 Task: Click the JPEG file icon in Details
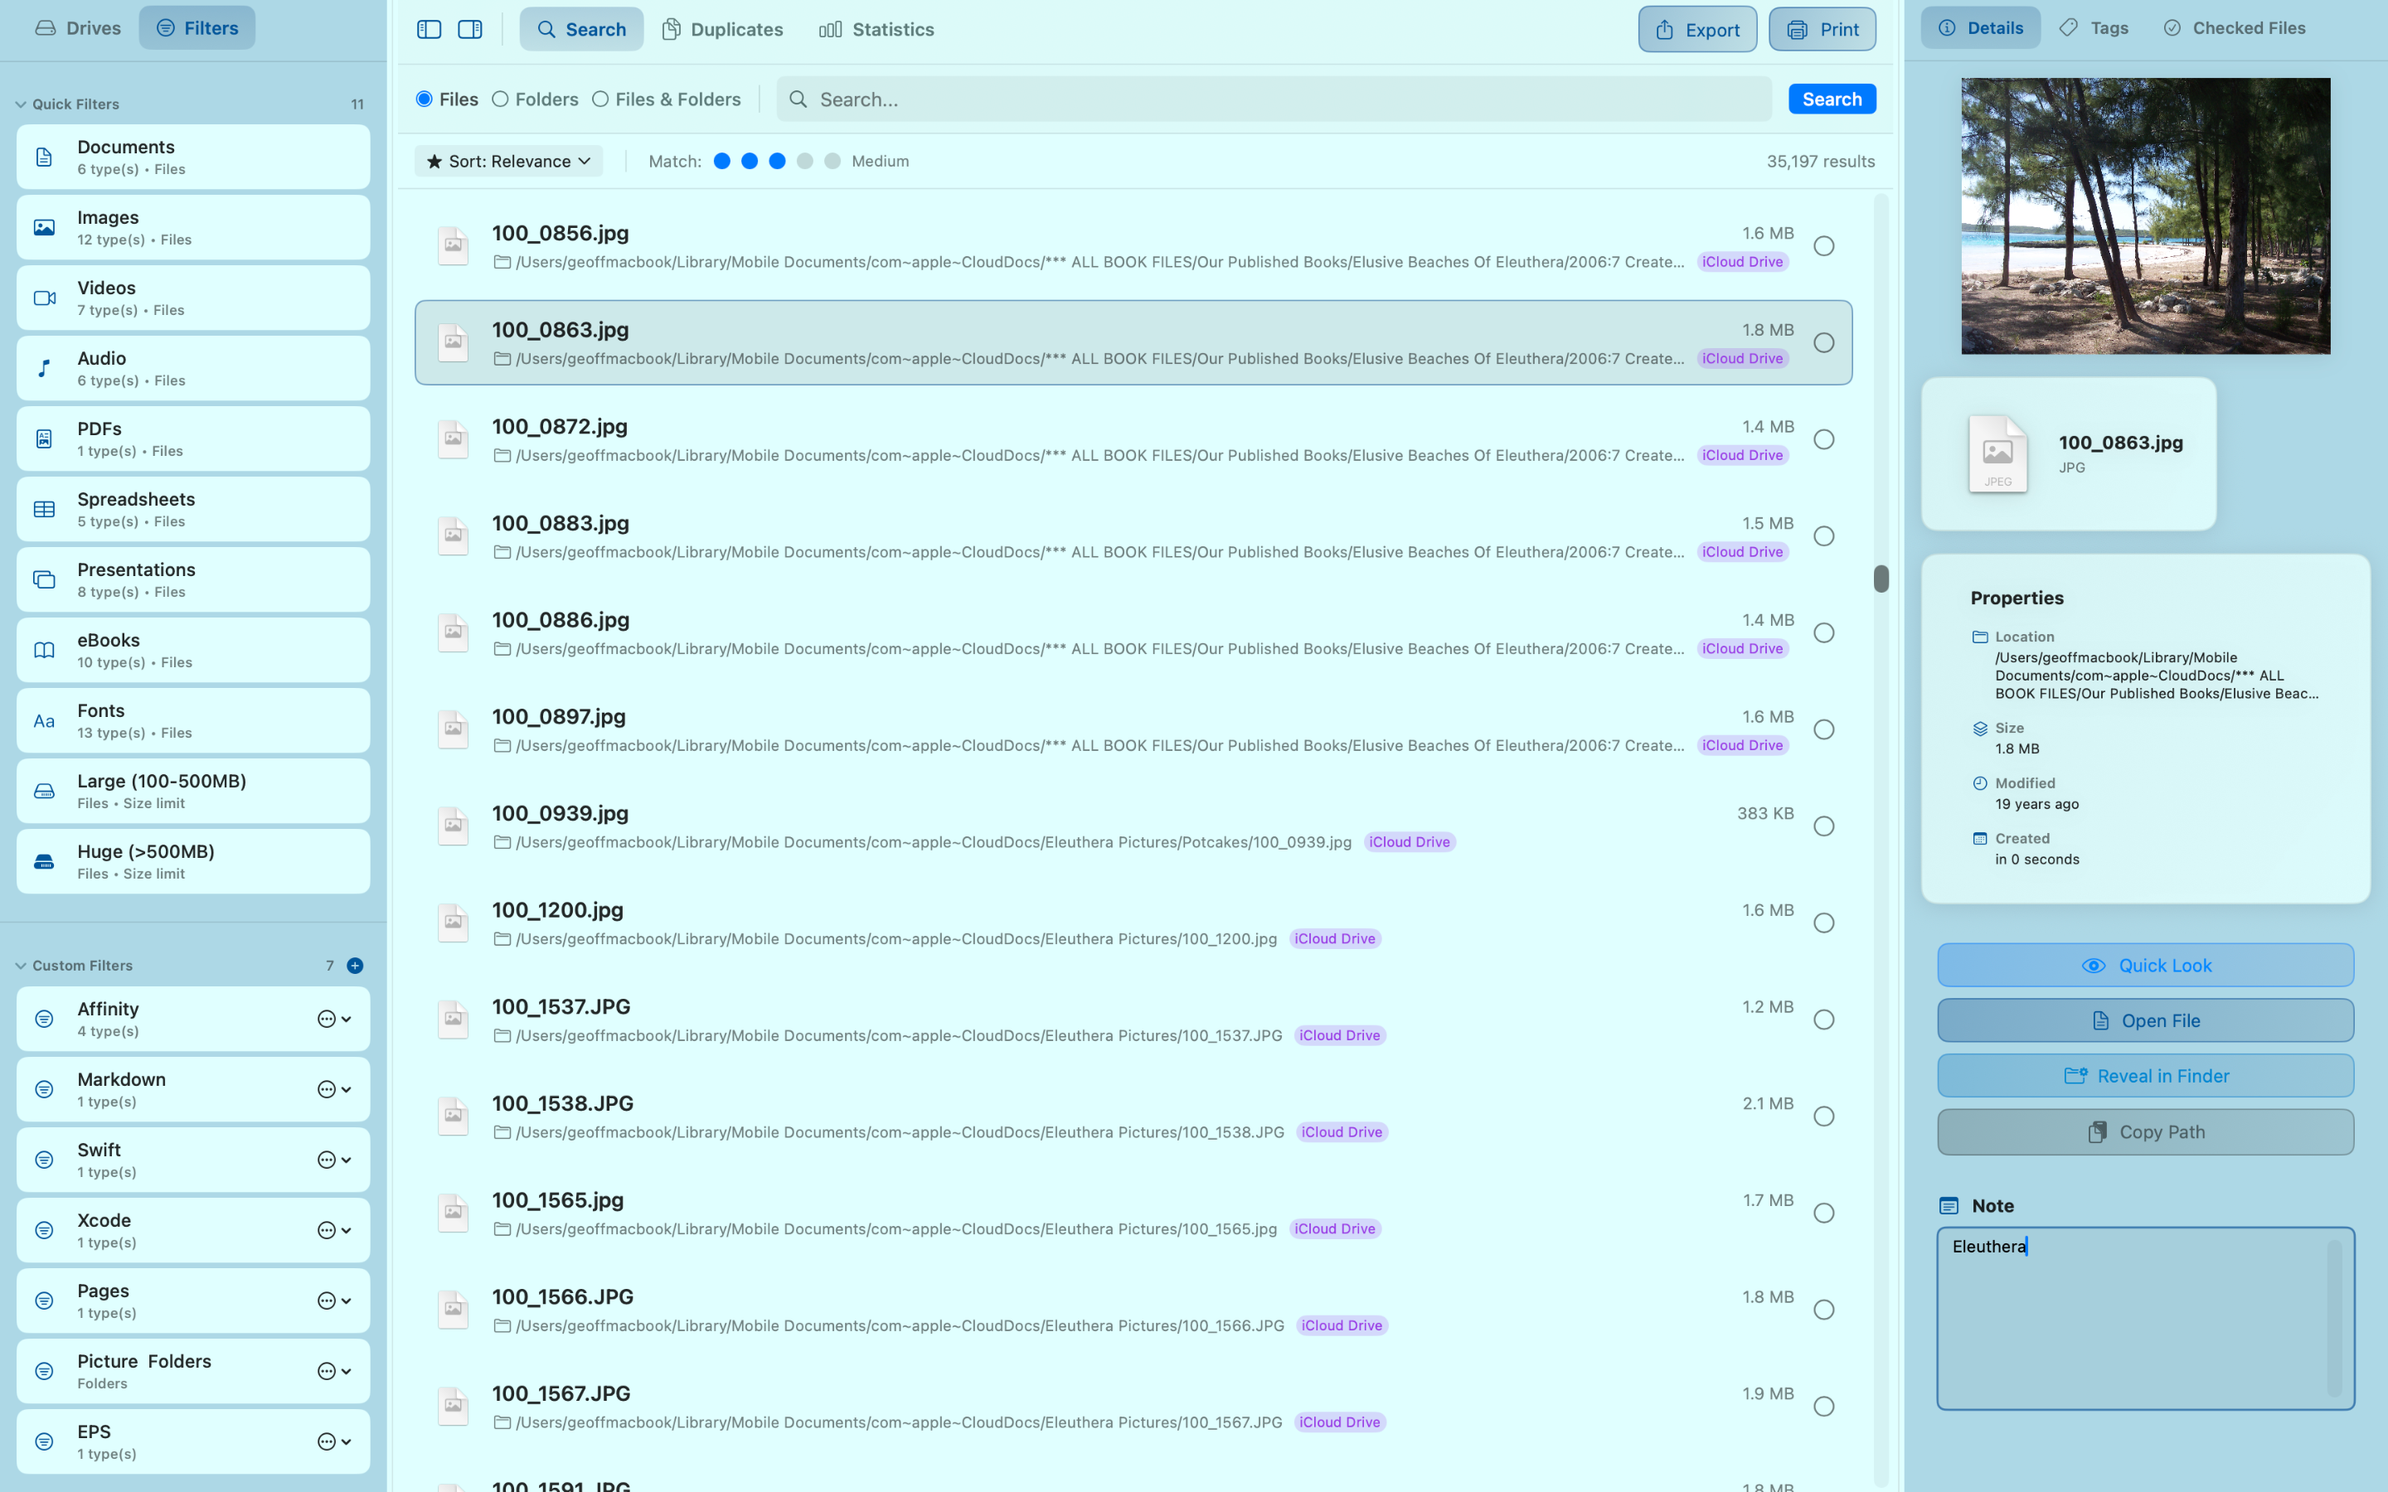click(1997, 454)
